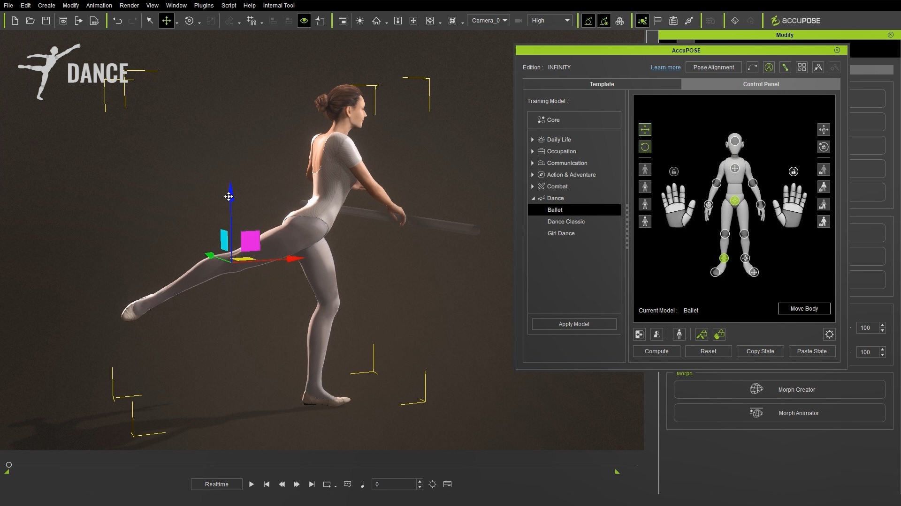Open the Animation menu
This screenshot has height=506, width=901.
click(99, 6)
